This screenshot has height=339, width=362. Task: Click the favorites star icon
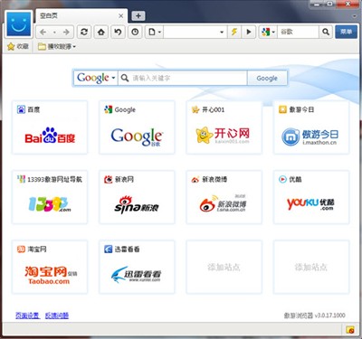(11, 46)
